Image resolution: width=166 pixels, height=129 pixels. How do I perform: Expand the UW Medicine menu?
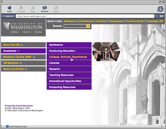pyautogui.click(x=23, y=63)
